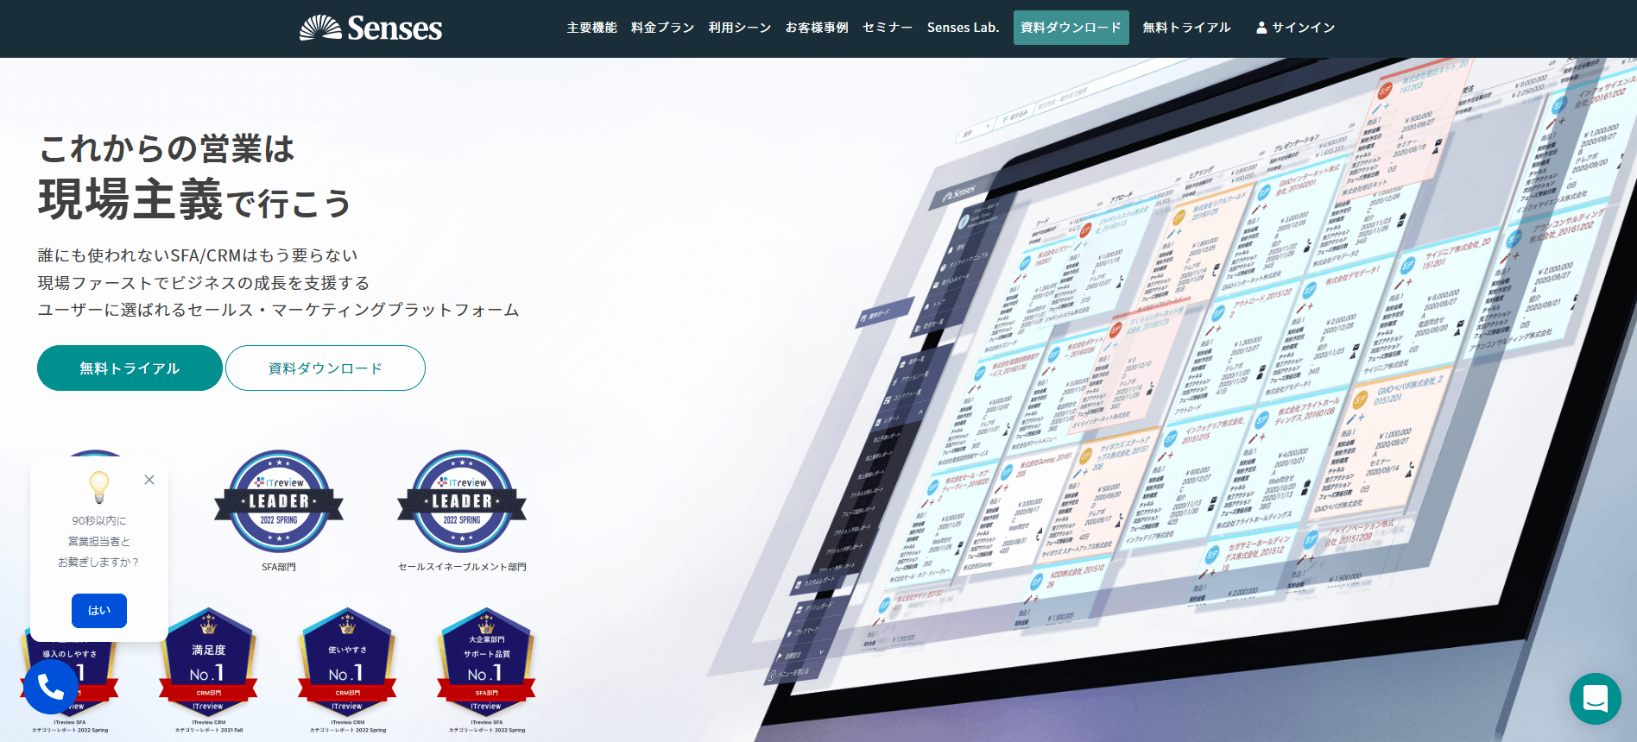Click the はい button in popup

(x=99, y=611)
